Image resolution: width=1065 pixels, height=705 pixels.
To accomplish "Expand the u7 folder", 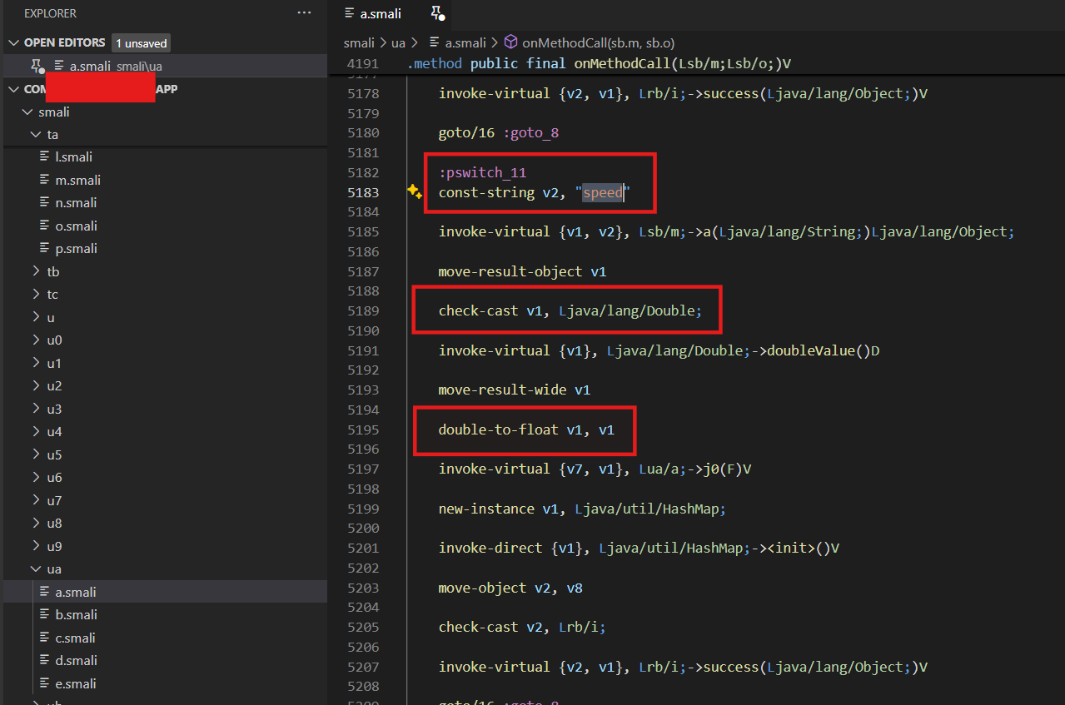I will coord(36,500).
